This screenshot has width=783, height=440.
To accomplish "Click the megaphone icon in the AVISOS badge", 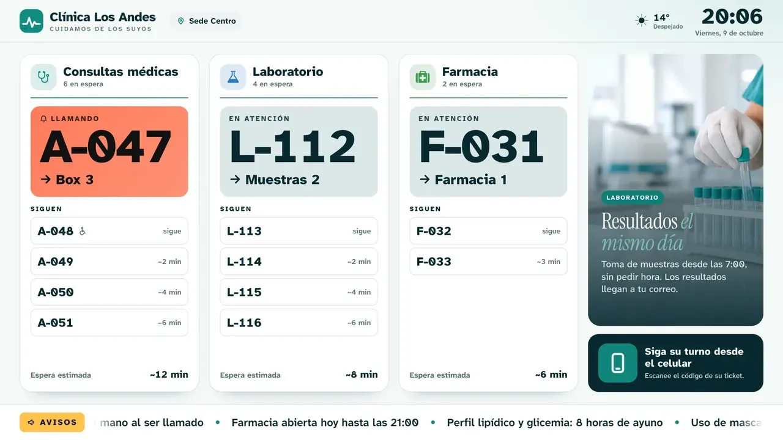I will pos(31,422).
